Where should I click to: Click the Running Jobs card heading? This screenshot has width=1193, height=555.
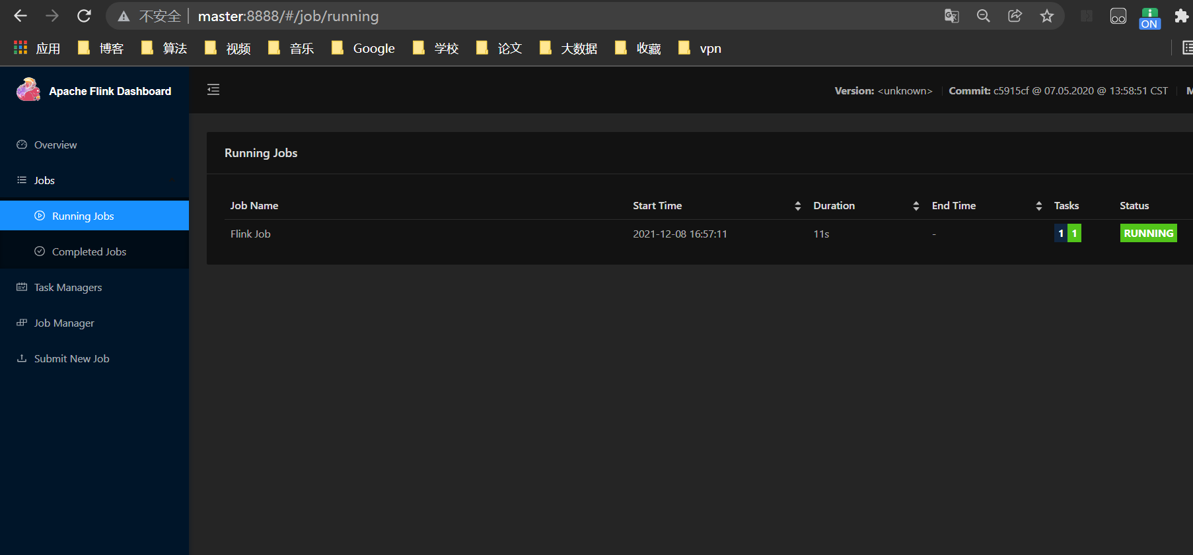(x=261, y=153)
